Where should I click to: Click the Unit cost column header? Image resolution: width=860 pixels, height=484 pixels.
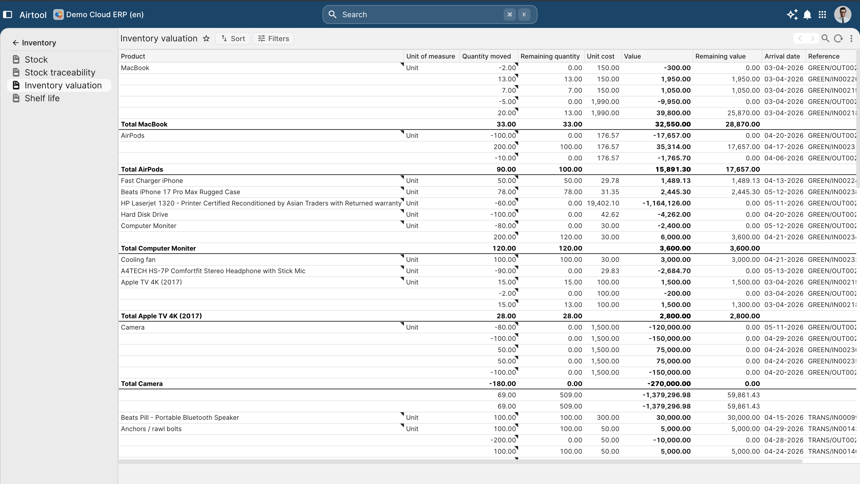click(603, 56)
